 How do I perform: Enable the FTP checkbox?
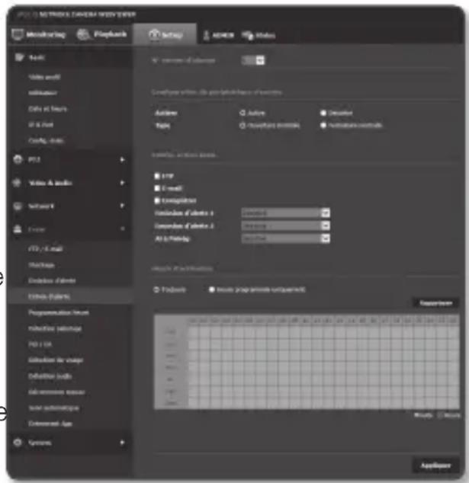click(156, 175)
